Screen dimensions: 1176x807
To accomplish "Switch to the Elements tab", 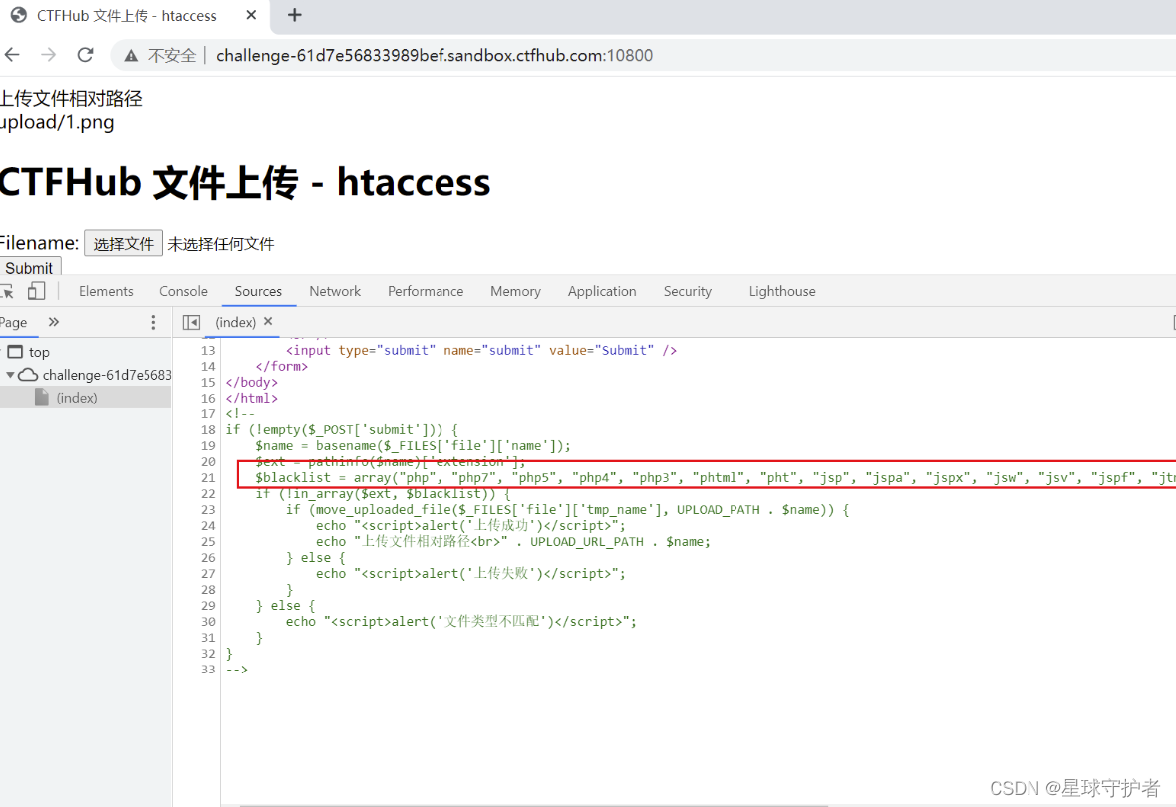I will coord(106,291).
